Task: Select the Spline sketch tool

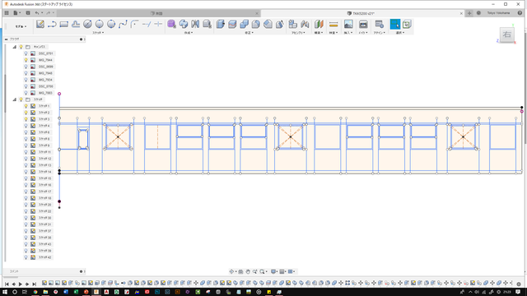Action: click(123, 24)
